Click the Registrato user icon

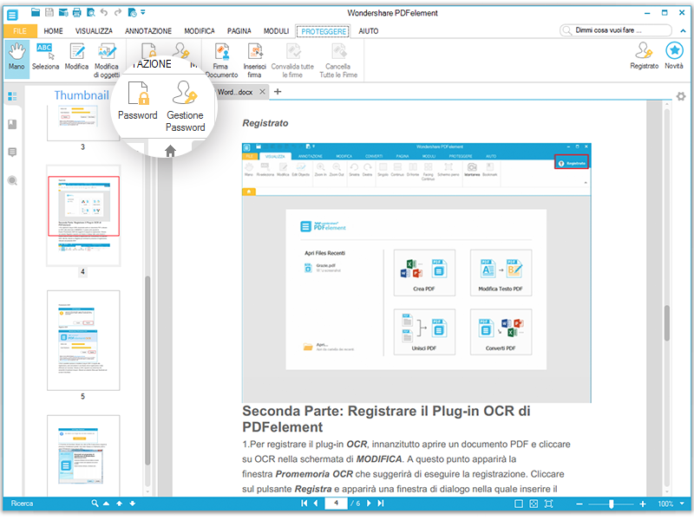click(x=644, y=55)
